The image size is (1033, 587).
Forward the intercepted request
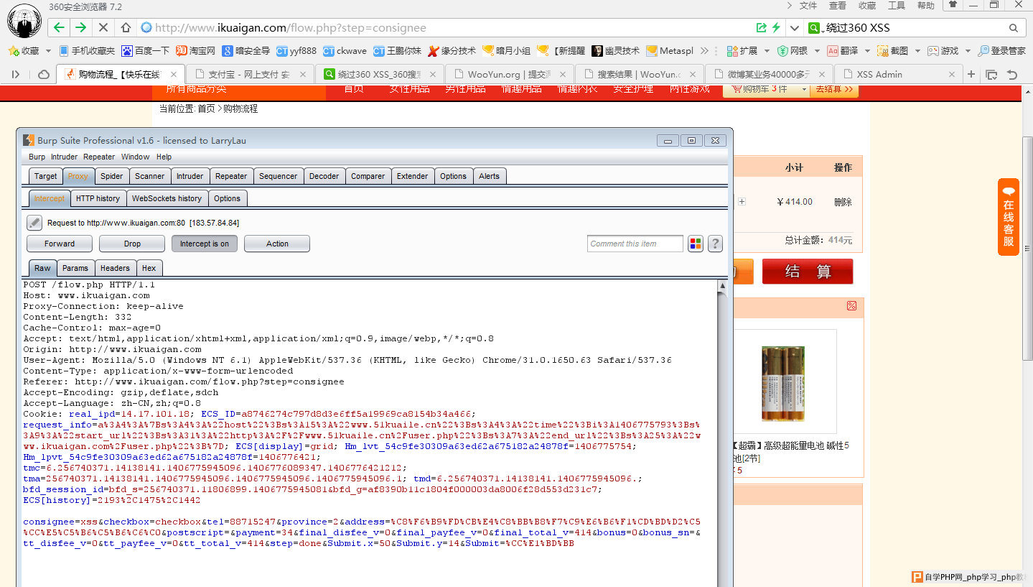click(x=60, y=244)
